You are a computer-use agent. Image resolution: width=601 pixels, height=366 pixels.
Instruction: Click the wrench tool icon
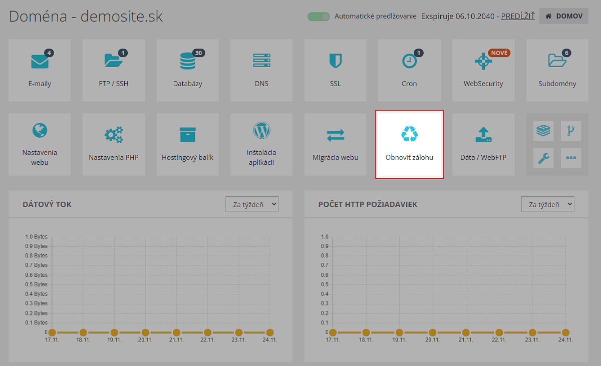[x=543, y=158]
